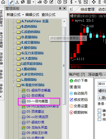Open 查询 in account panel
Screen dimensions: 106x139
[x=75, y=87]
